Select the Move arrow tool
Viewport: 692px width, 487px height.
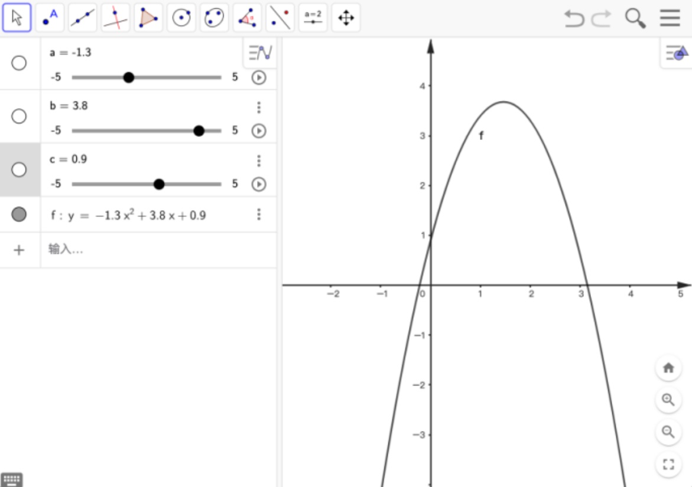[17, 18]
